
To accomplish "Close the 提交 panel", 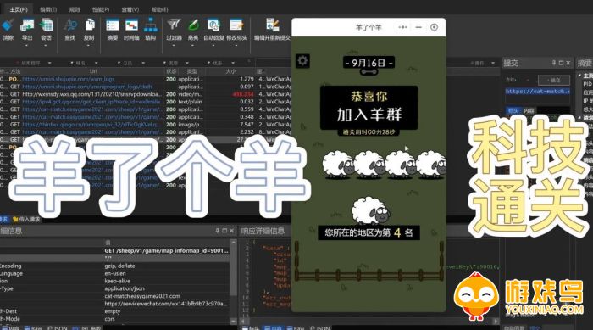I will tap(568, 63).
